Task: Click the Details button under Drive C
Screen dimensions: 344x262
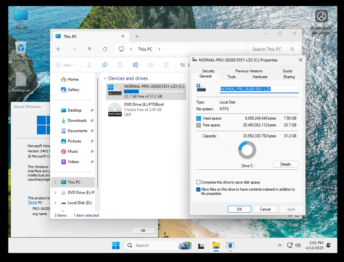Action: [285, 164]
